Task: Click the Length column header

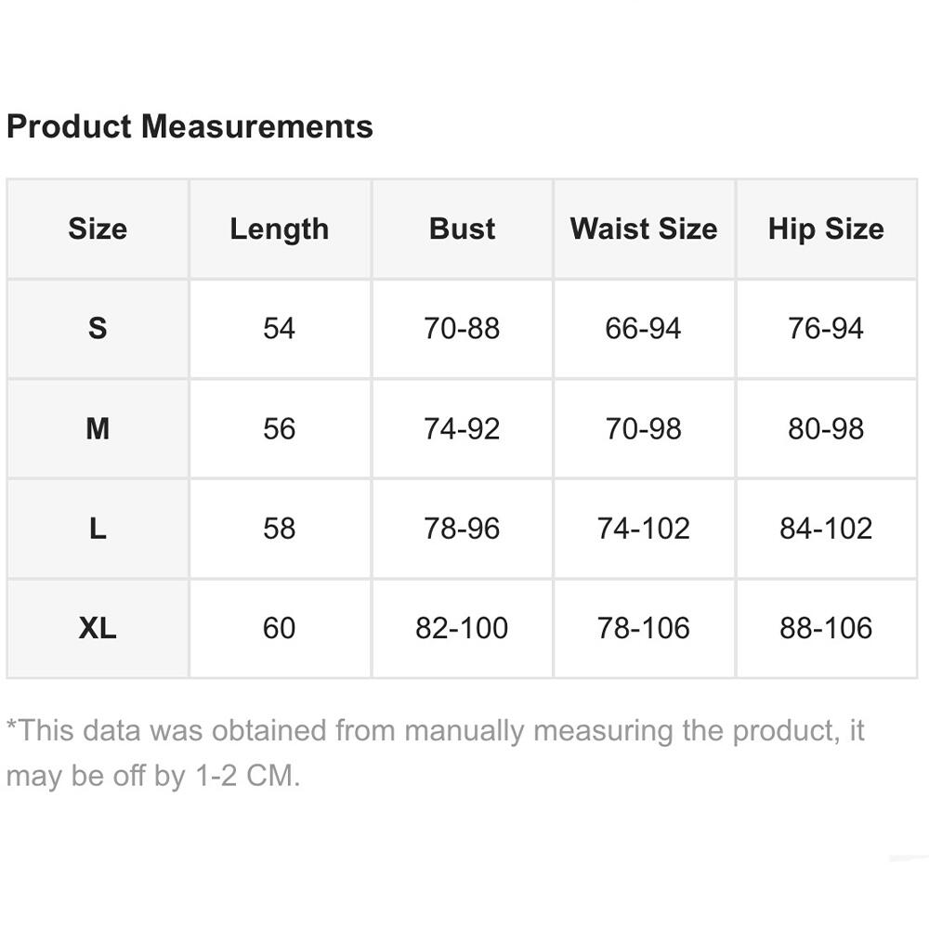Action: [280, 229]
